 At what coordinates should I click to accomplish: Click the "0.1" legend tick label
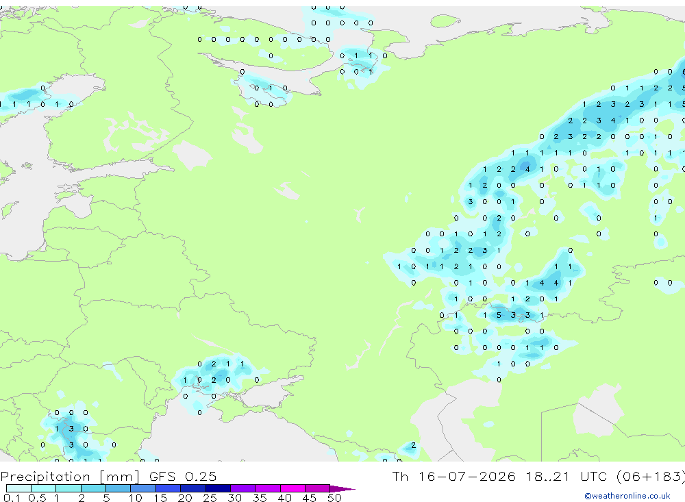point(12,498)
